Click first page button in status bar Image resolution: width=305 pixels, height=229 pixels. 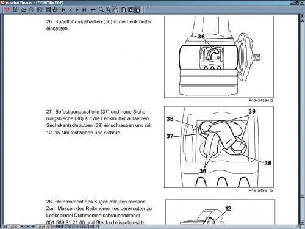pyautogui.click(x=28, y=227)
